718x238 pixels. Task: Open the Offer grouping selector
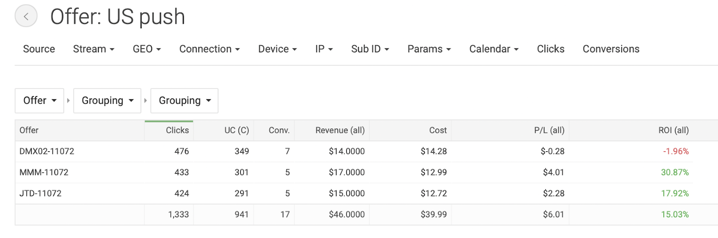39,101
